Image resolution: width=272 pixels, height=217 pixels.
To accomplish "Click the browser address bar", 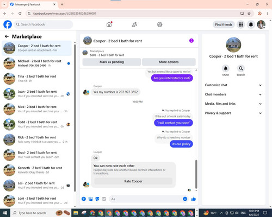I will click(x=134, y=14).
